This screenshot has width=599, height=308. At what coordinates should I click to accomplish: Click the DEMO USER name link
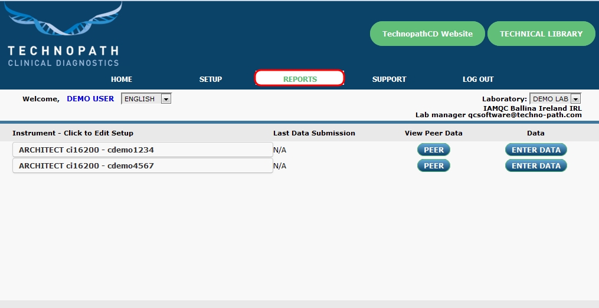90,98
